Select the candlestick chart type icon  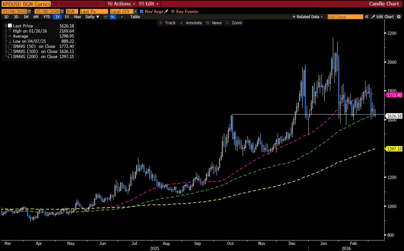(113, 17)
